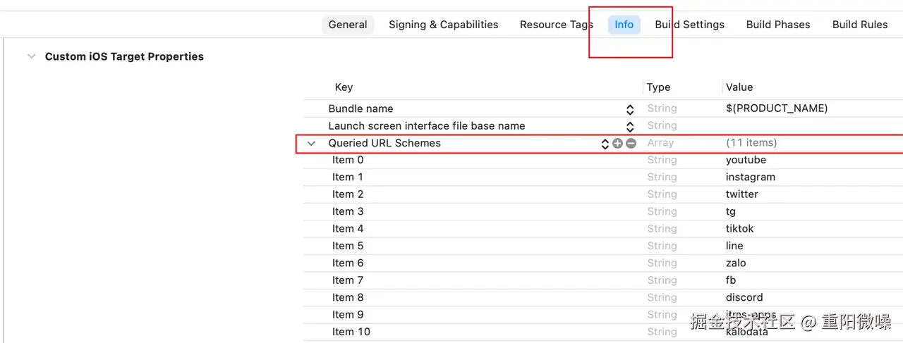This screenshot has width=903, height=343.
Task: Switch to the Resource Tags tab
Action: (x=556, y=25)
